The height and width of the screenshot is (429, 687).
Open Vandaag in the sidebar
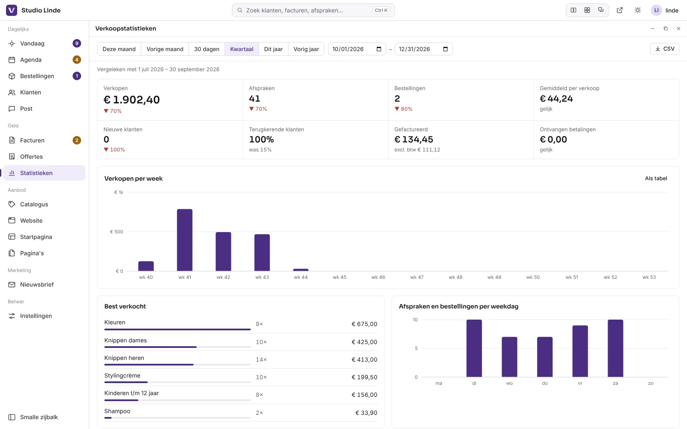44,43
